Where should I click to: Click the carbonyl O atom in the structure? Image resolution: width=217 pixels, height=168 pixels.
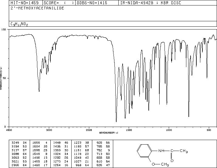(x=172, y=161)
